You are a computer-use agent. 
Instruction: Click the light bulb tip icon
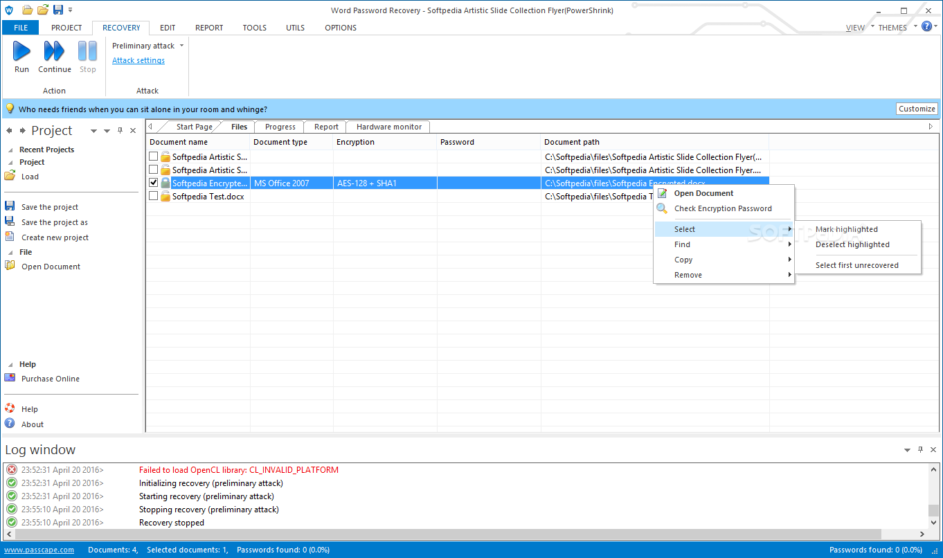10,109
